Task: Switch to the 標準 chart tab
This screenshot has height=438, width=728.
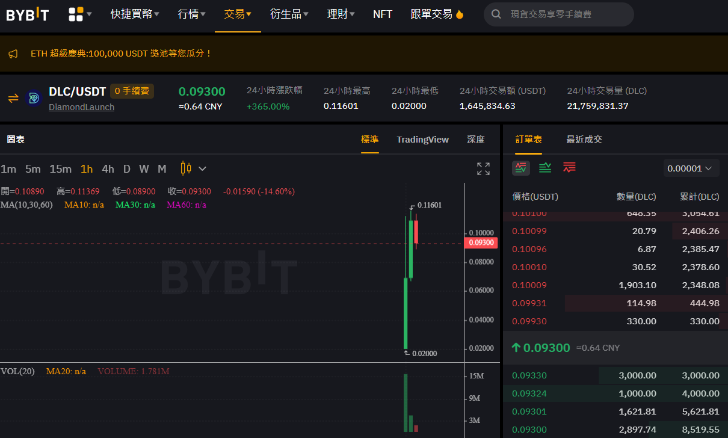Action: tap(369, 140)
